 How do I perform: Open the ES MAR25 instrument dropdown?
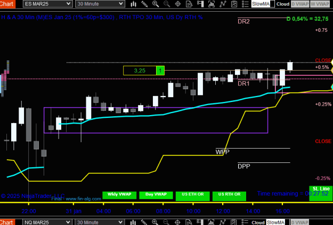pyautogui.click(x=47, y=4)
